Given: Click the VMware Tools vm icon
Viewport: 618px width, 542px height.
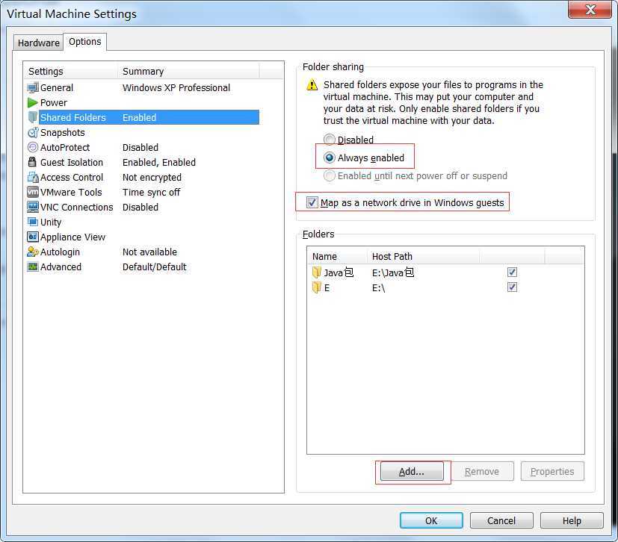Looking at the screenshot, I should click(33, 192).
